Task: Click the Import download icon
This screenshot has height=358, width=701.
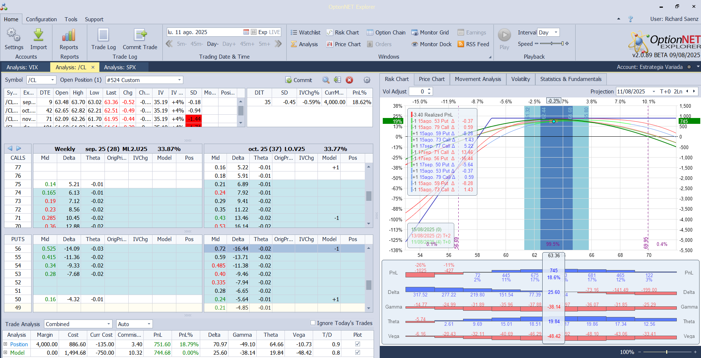Action: (x=38, y=36)
